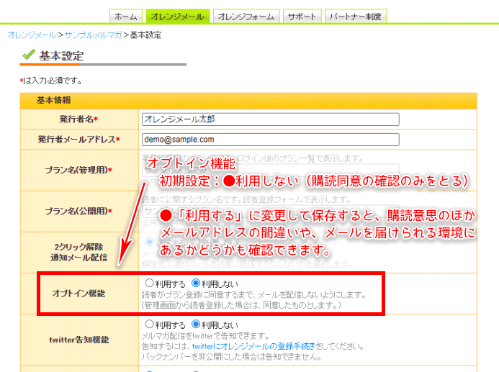The image size is (499, 372).
Task: Click the オプトイン機能 row label
Action: [78, 293]
